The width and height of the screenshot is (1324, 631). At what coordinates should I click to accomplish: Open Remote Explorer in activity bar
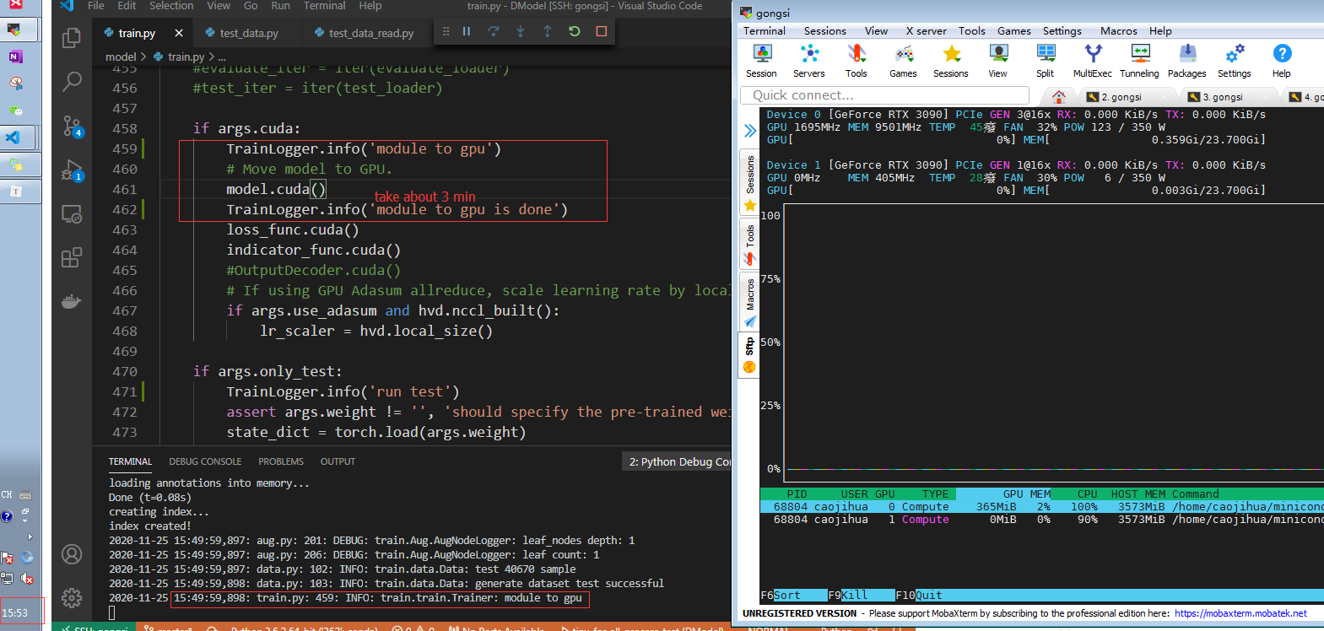(x=72, y=214)
